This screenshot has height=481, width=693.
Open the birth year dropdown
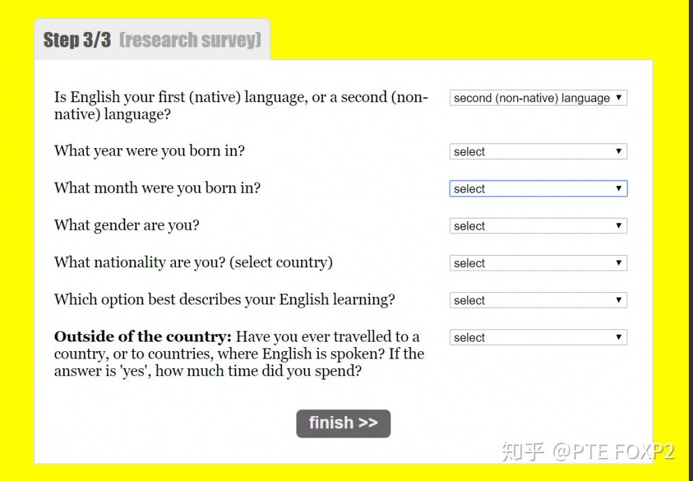point(538,152)
